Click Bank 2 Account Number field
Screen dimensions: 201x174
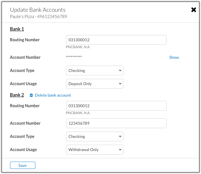tap(116, 123)
